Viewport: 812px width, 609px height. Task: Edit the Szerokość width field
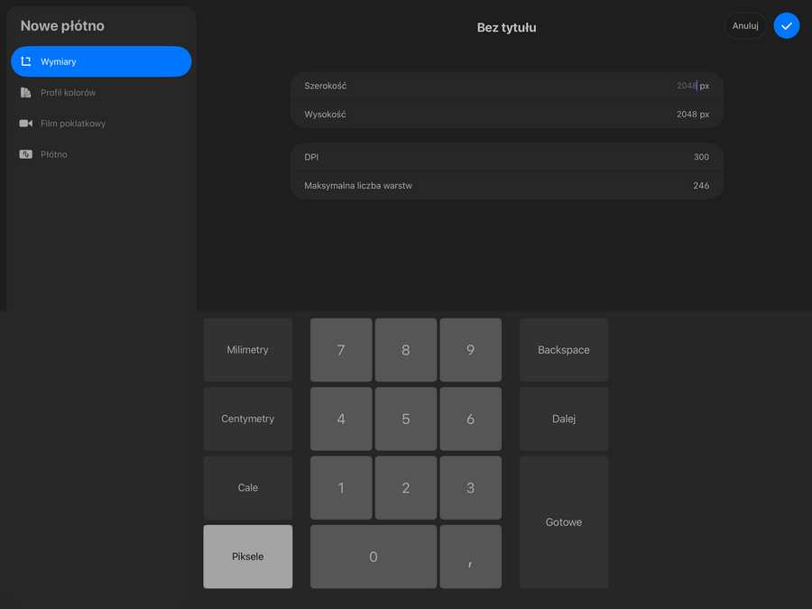point(507,86)
